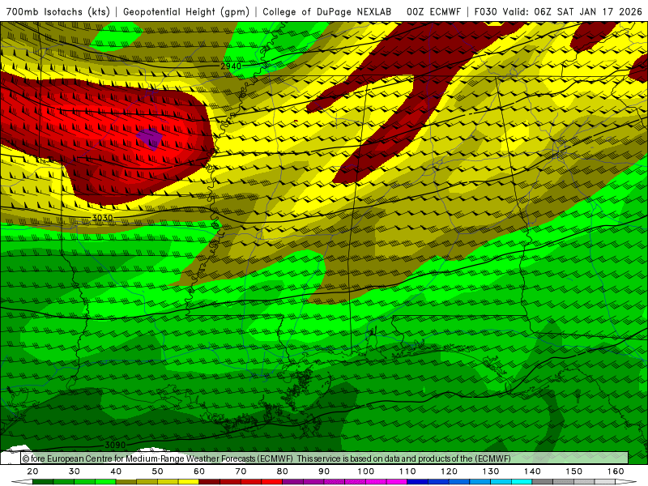Click the '140' value on color scale
The image size is (648, 486).
(x=532, y=471)
